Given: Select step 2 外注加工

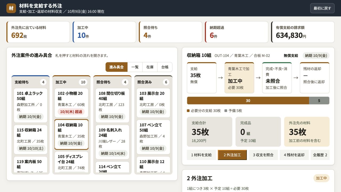Looking at the screenshot, I should point(232,155).
